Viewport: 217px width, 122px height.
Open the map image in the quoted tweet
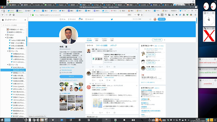(97, 103)
